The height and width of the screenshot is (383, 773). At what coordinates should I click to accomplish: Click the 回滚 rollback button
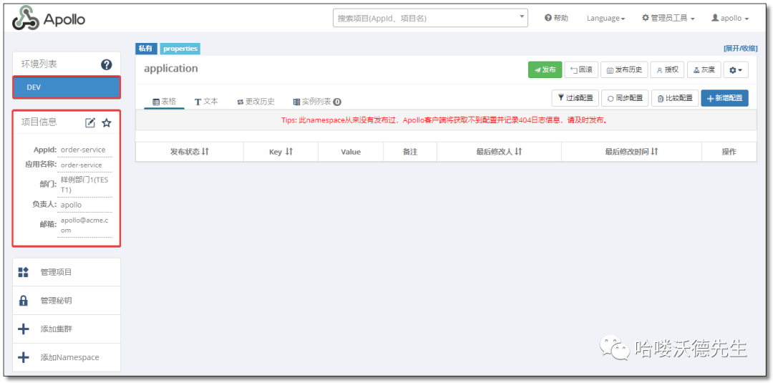(x=581, y=70)
